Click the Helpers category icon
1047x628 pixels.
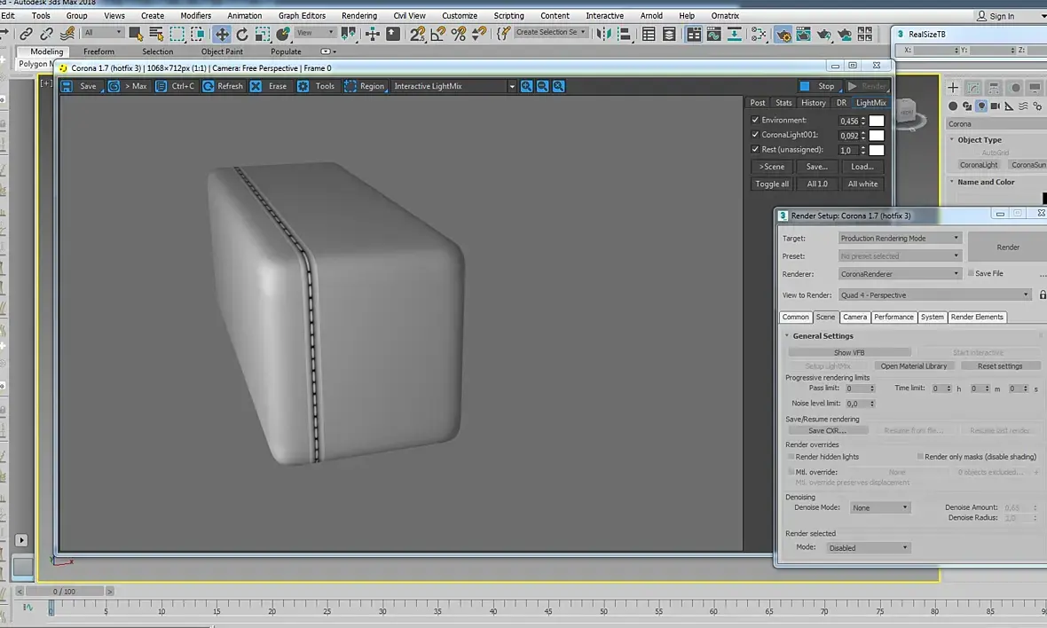click(1010, 106)
